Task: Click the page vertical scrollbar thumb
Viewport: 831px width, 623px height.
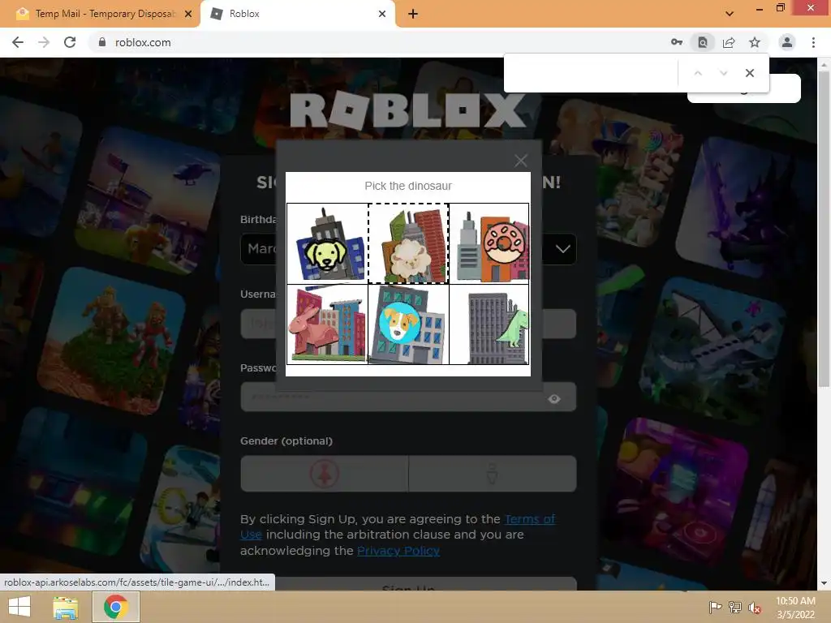Action: point(825,228)
